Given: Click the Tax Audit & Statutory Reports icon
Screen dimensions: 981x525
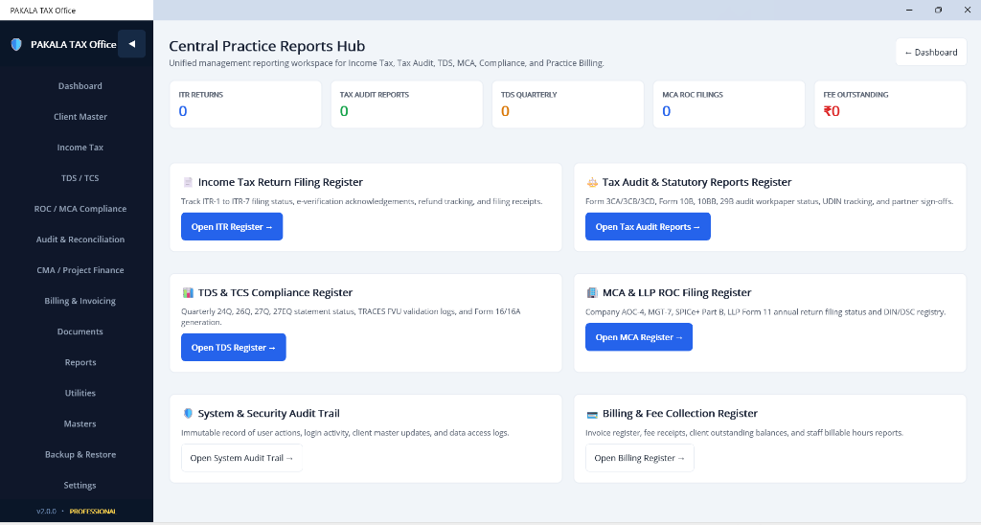Looking at the screenshot, I should click(x=592, y=182).
